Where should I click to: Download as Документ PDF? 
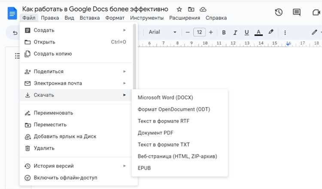click(180, 133)
